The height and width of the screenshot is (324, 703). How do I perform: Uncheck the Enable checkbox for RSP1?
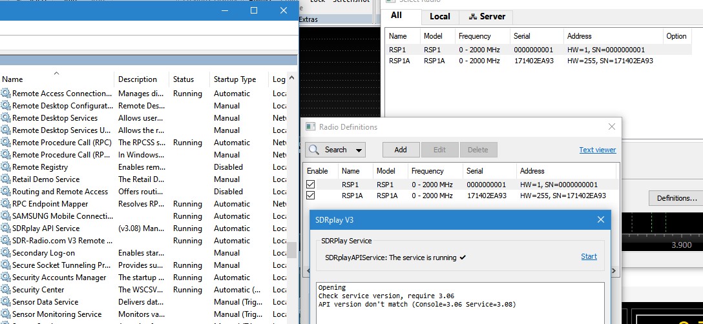(310, 184)
